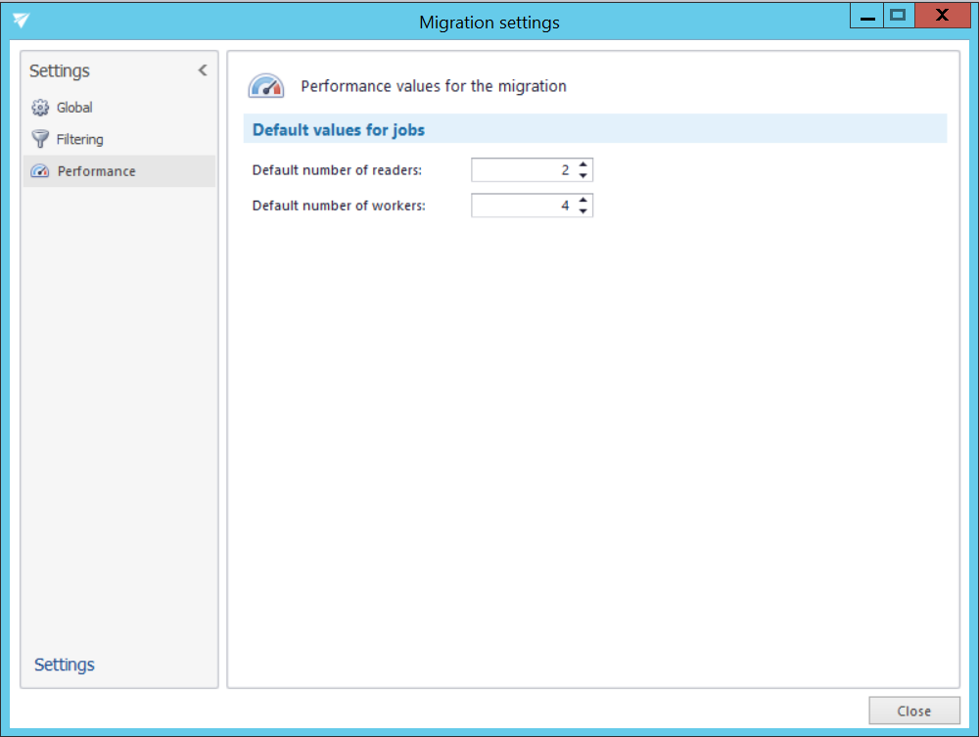This screenshot has height=737, width=979.
Task: Focus the default number of readers field
Action: (522, 170)
